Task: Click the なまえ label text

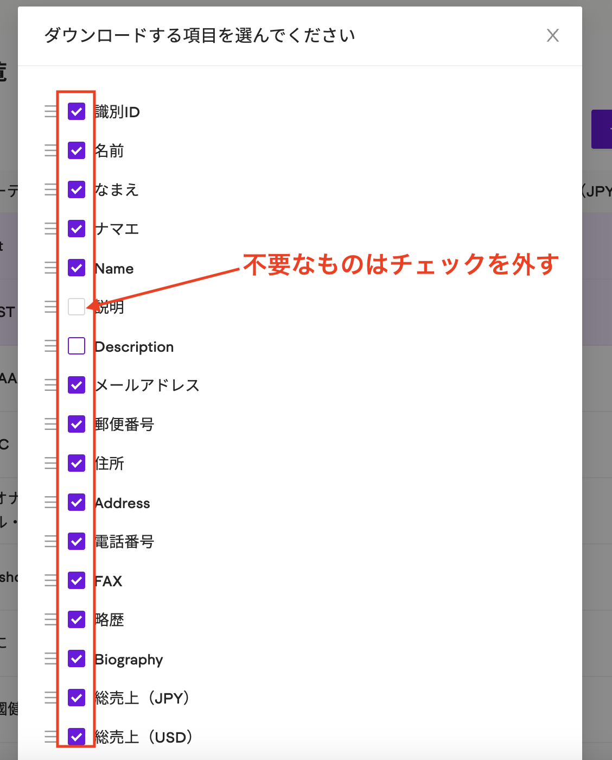Action: (117, 190)
